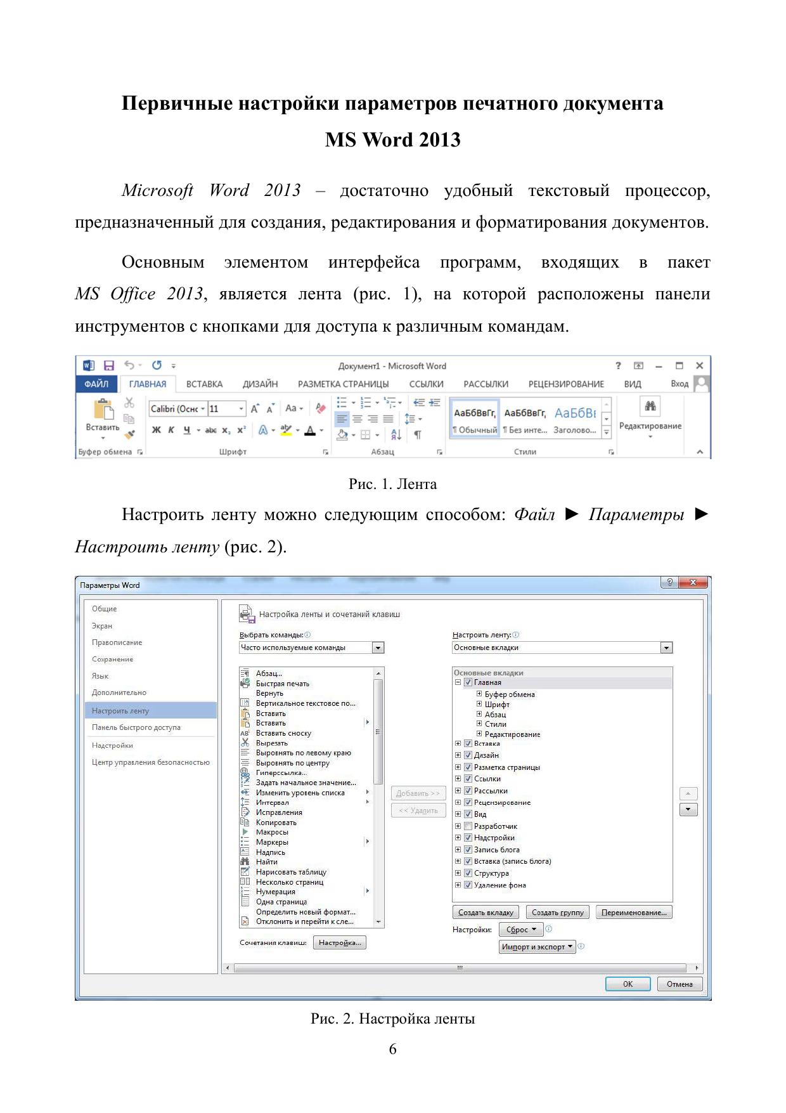The image size is (786, 1113).
Task: Click the Save icon in quick access toolbar
Action: click(109, 365)
